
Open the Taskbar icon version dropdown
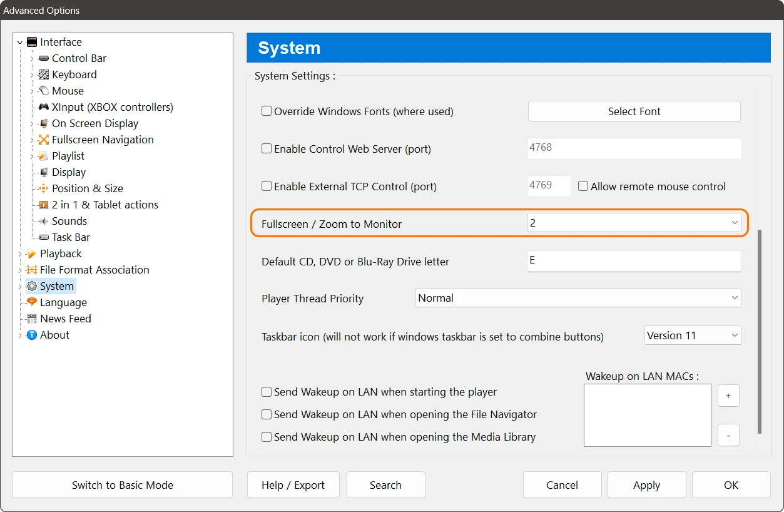[x=693, y=335]
